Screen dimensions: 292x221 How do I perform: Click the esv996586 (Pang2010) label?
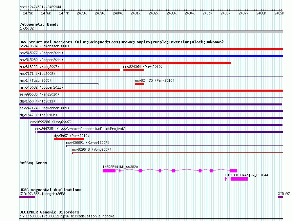[39, 94]
